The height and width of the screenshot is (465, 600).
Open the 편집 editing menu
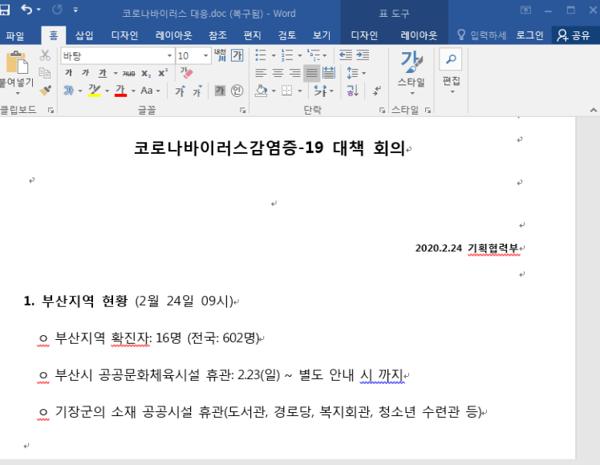pyautogui.click(x=451, y=72)
